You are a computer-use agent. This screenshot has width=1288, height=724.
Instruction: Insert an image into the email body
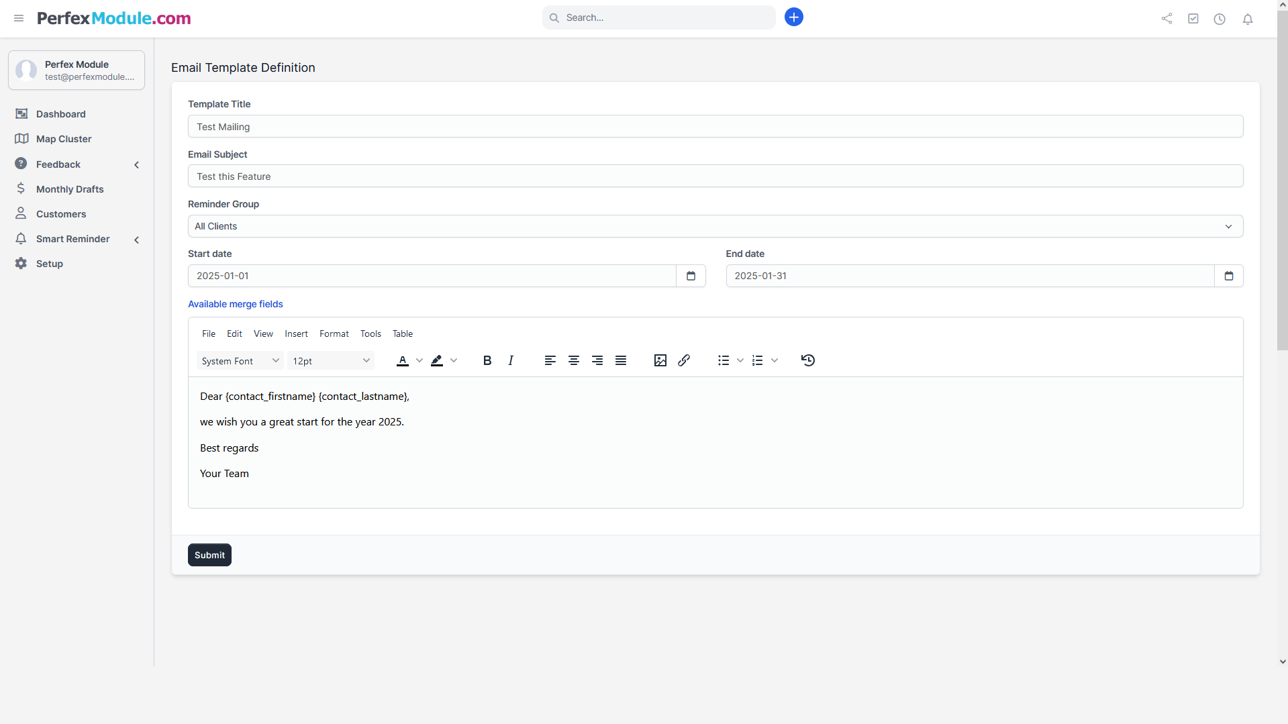point(660,360)
